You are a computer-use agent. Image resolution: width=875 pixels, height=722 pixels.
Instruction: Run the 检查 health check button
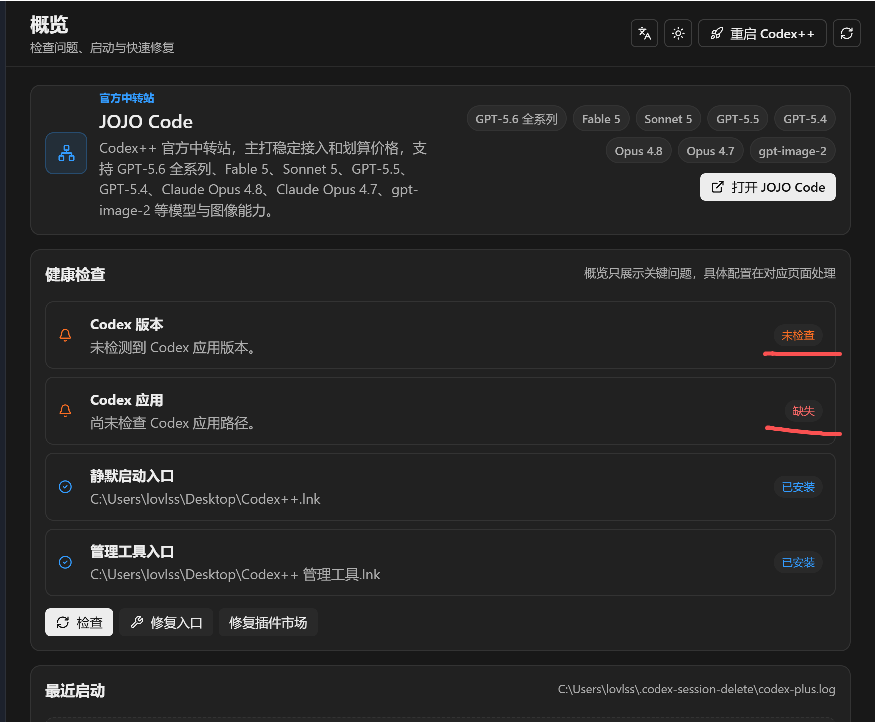(x=79, y=622)
